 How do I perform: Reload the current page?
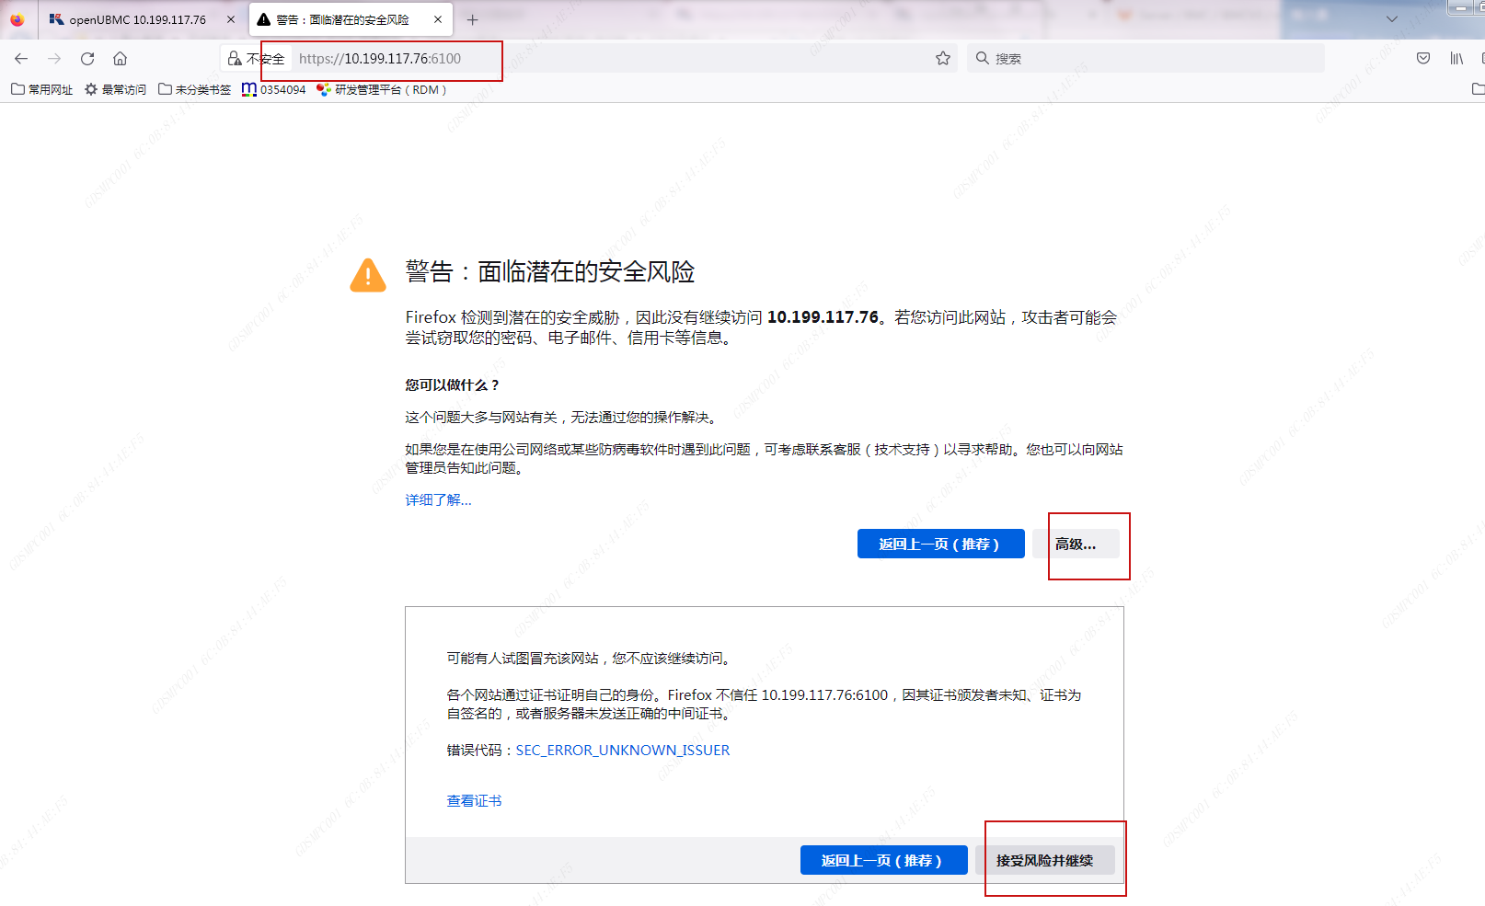point(87,59)
